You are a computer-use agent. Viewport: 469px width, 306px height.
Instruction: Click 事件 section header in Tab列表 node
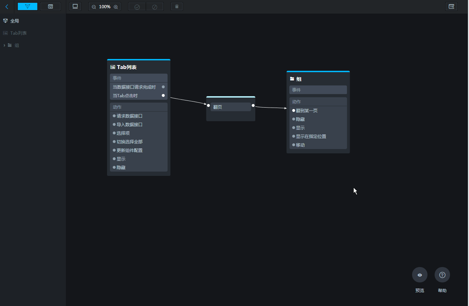(x=139, y=78)
